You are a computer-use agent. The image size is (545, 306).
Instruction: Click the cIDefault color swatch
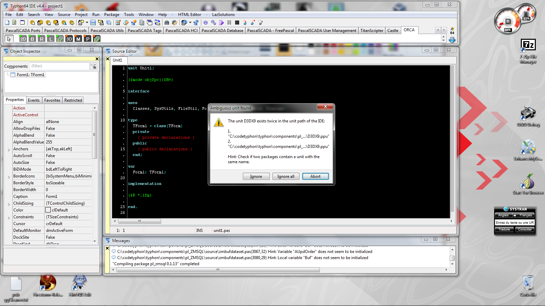(x=48, y=210)
